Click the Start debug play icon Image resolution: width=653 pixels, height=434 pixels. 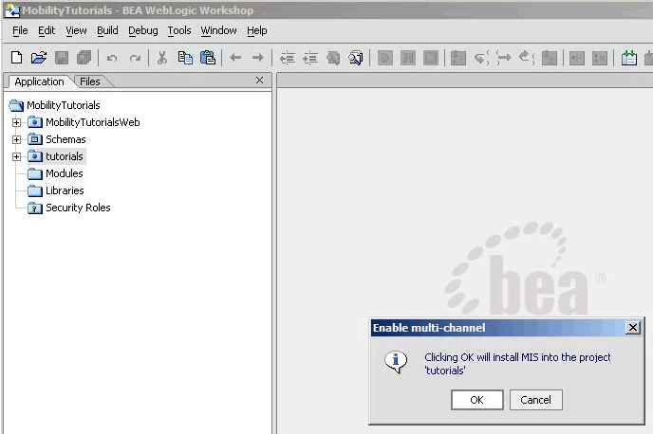(x=385, y=58)
